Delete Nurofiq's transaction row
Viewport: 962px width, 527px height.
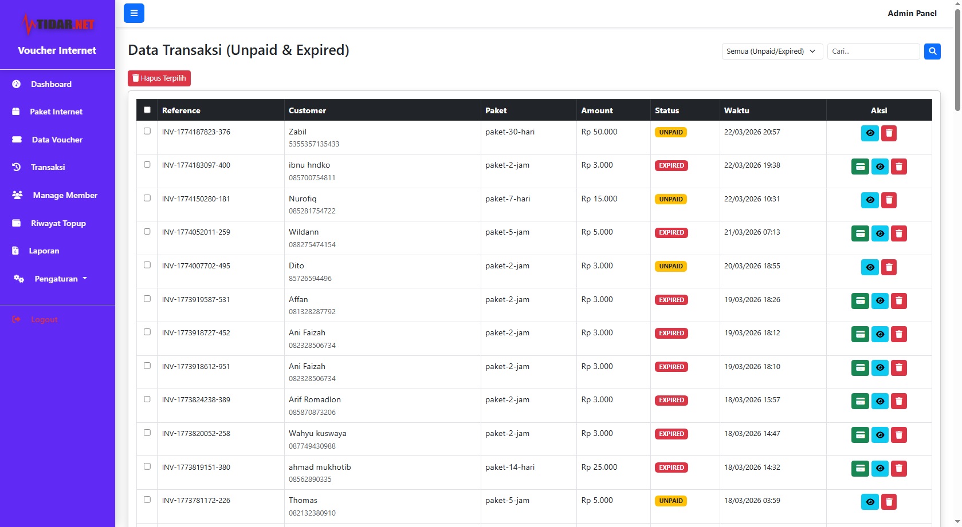[889, 200]
